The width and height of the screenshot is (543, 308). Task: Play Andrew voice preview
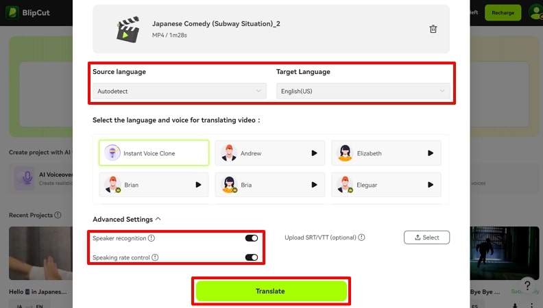pyautogui.click(x=314, y=153)
